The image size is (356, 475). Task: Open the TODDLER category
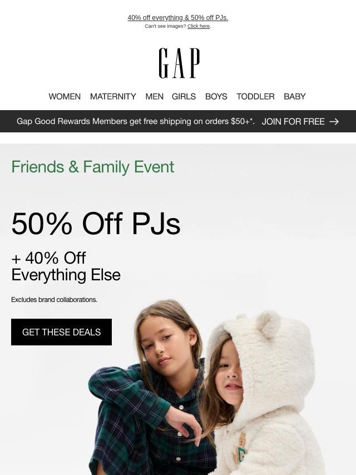(x=255, y=96)
